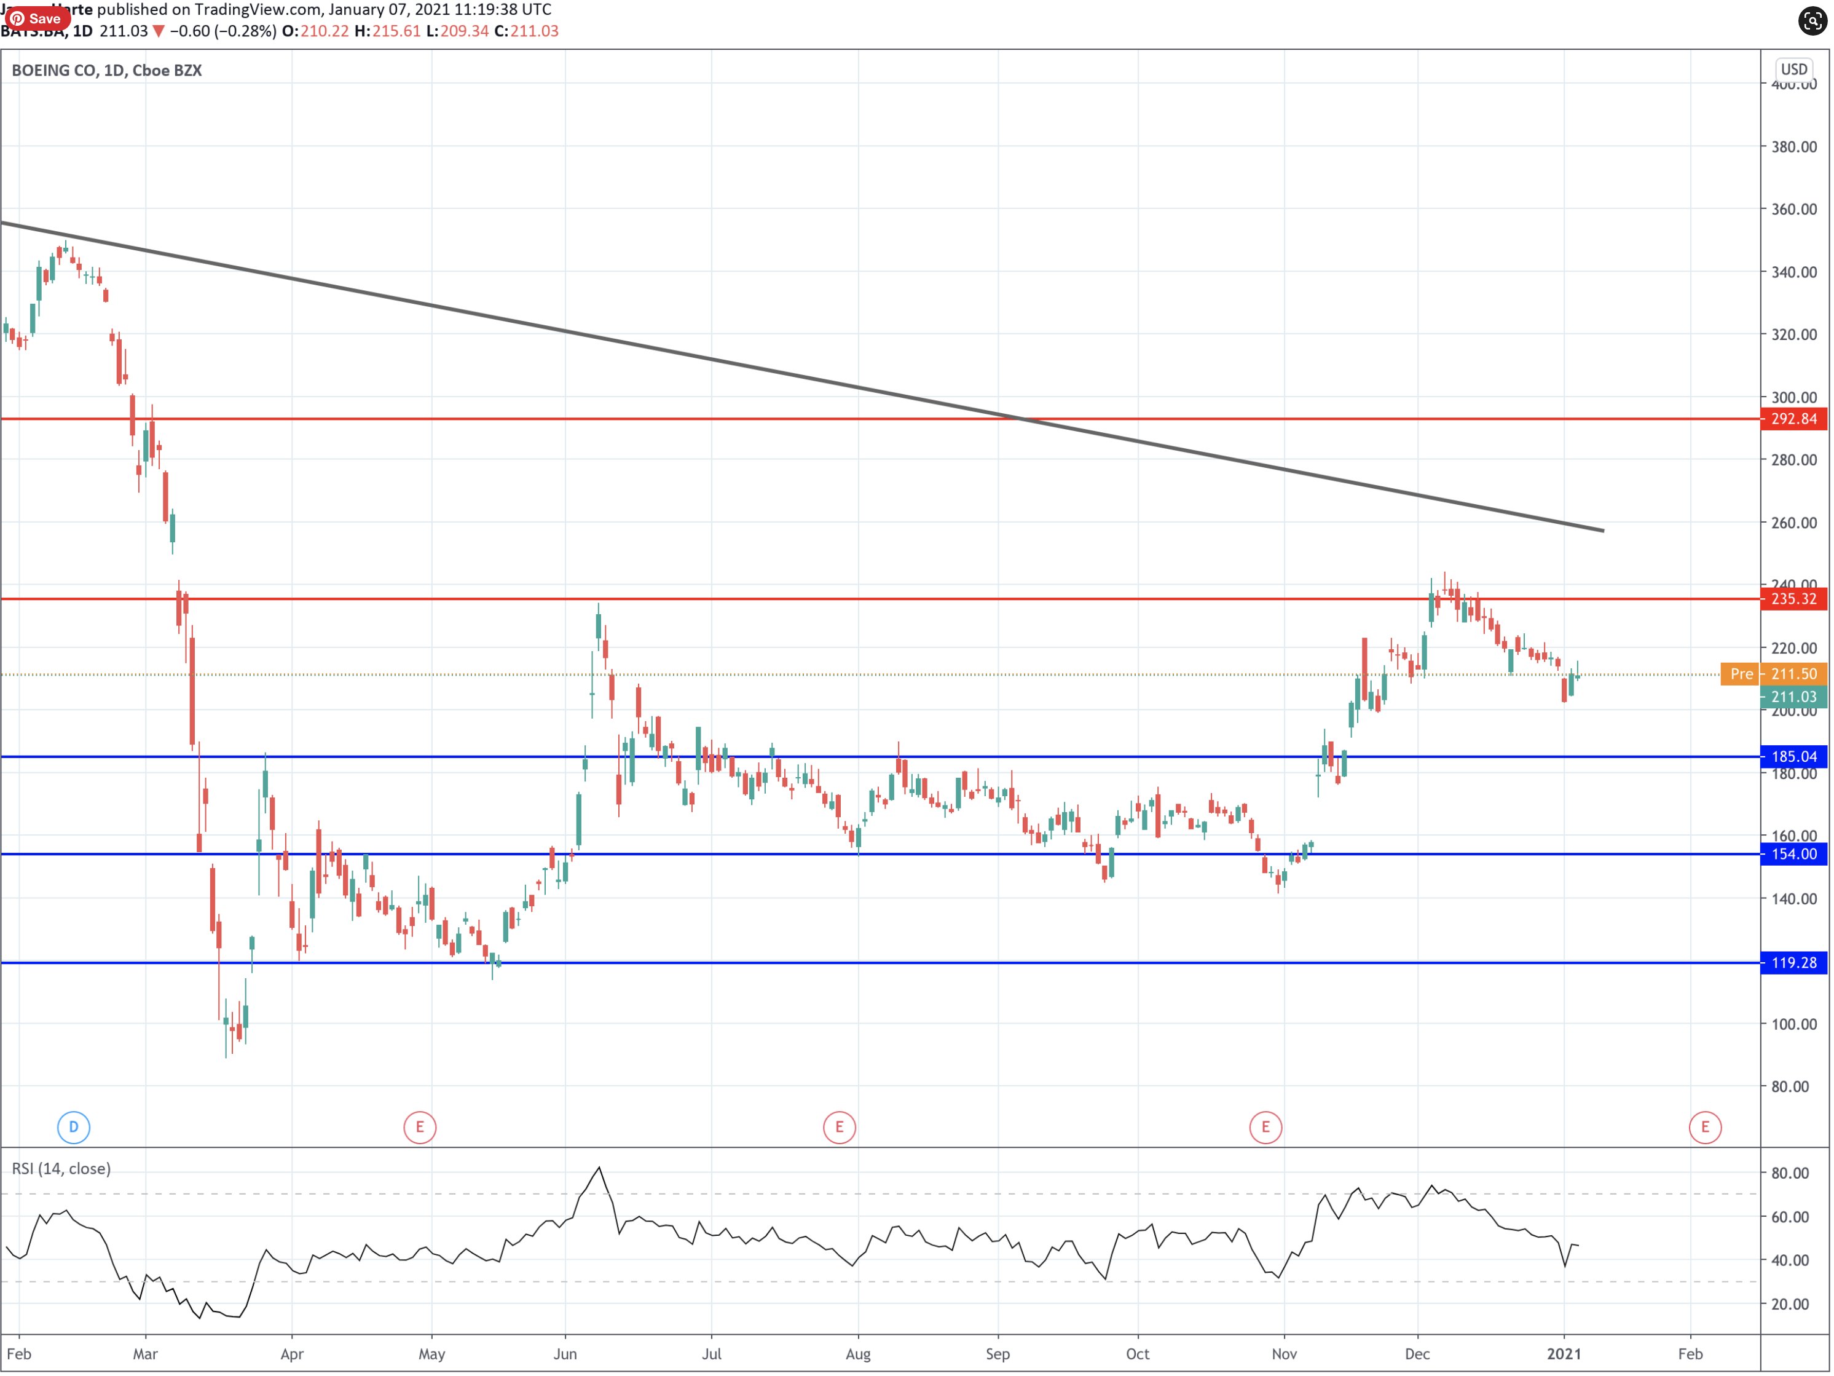This screenshot has height=1376, width=1834.
Task: Click the earnings E marker near May
Action: pos(420,1127)
